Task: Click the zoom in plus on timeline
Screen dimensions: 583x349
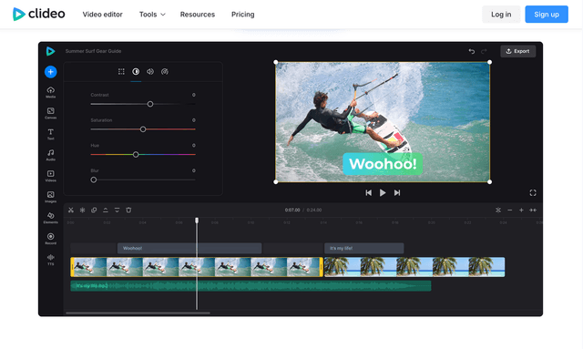Action: [x=521, y=210]
